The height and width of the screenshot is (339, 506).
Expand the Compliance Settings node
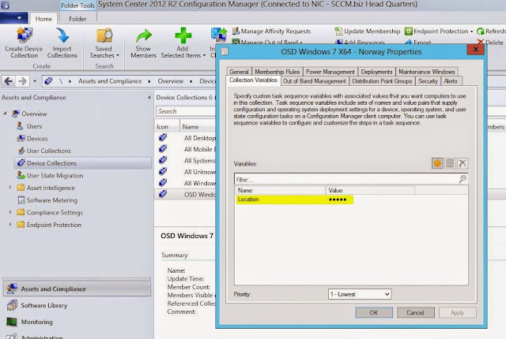coord(10,212)
